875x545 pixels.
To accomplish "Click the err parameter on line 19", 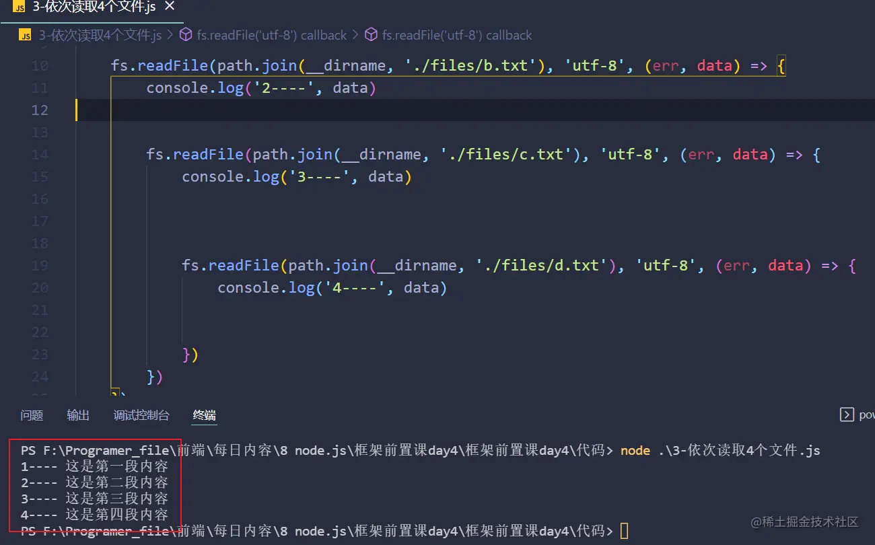I will [737, 266].
